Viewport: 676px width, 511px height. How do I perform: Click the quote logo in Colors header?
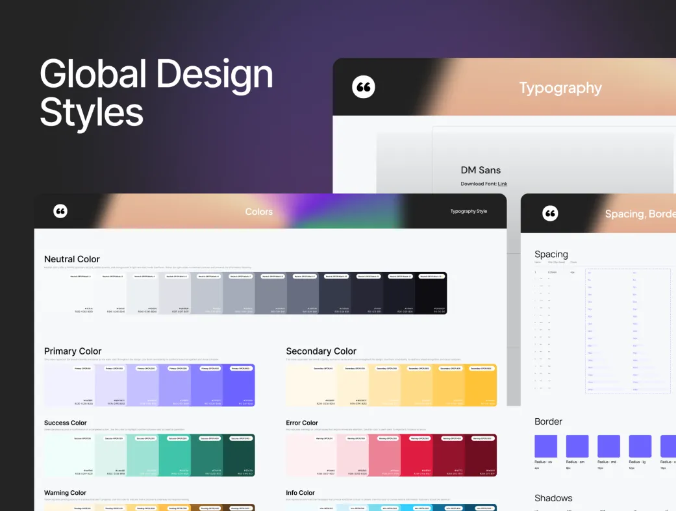coord(60,211)
